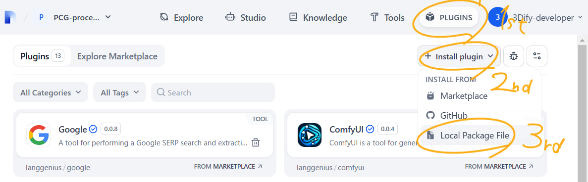Click the blue user avatar circle

[498, 17]
